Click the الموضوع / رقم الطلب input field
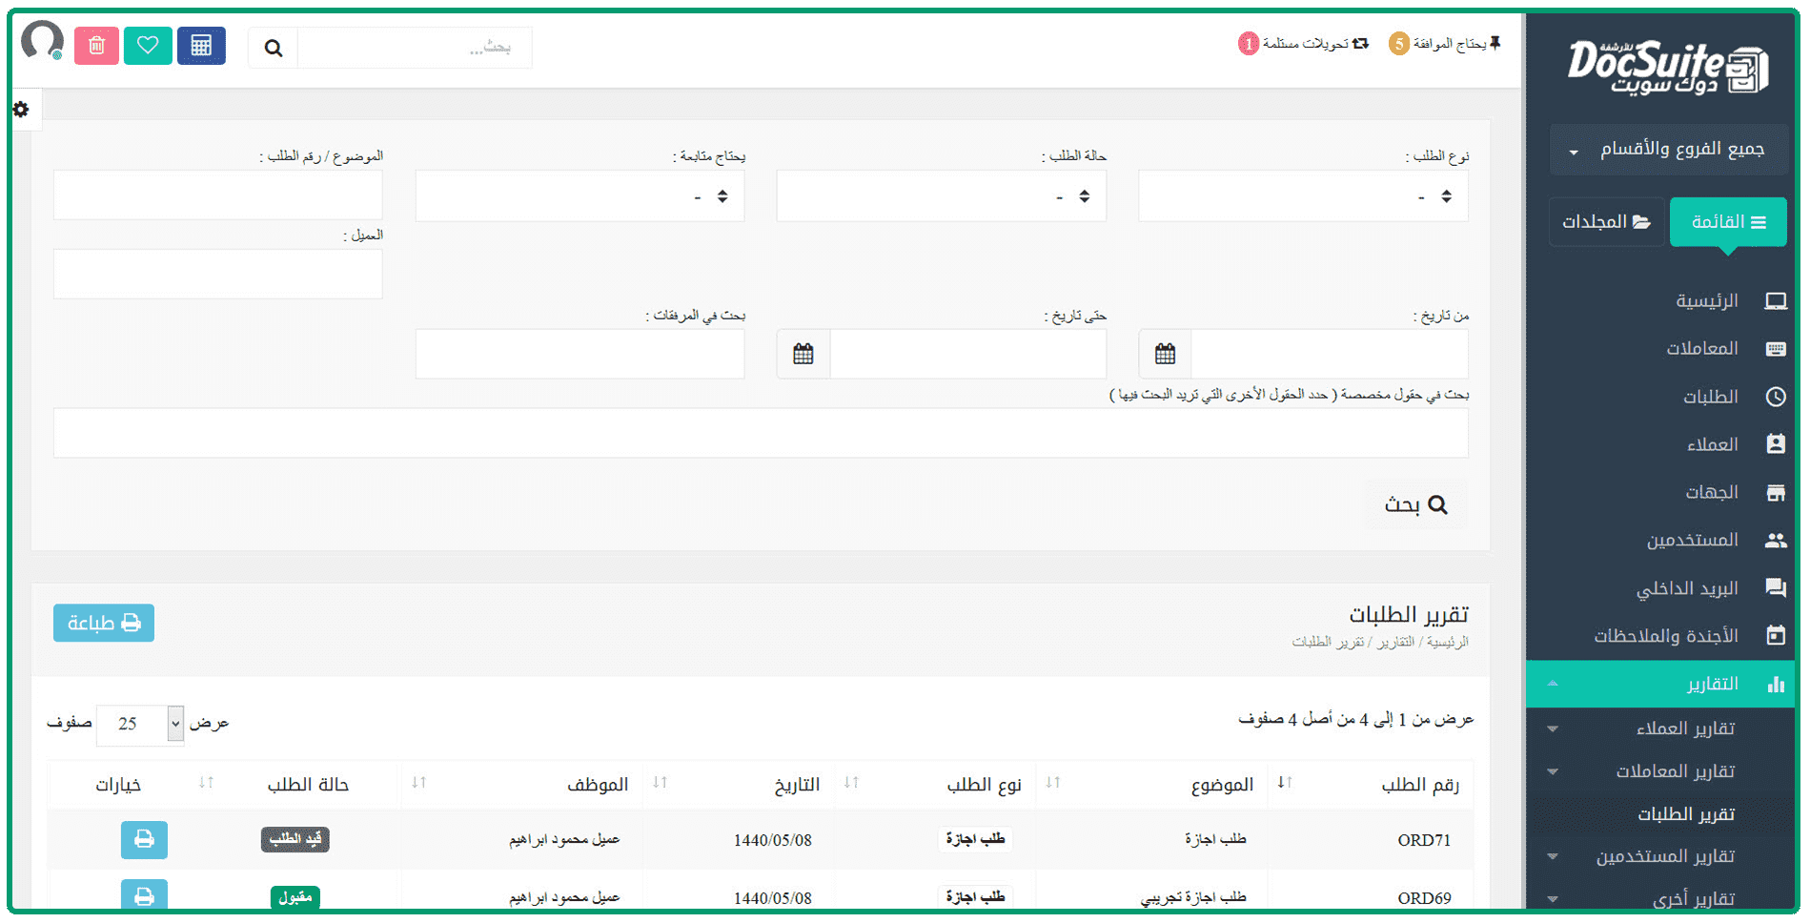 pos(218,195)
